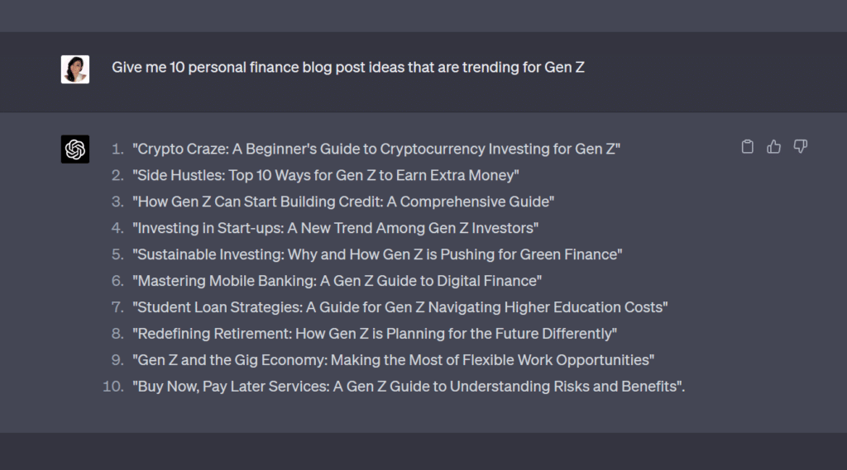Click the "Student Loan Strategies" idea line
The width and height of the screenshot is (847, 470).
pyautogui.click(x=400, y=307)
